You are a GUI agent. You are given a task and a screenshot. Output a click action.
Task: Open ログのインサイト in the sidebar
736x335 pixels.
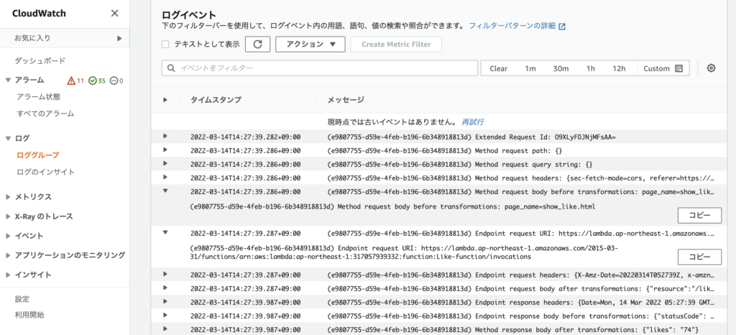click(45, 172)
